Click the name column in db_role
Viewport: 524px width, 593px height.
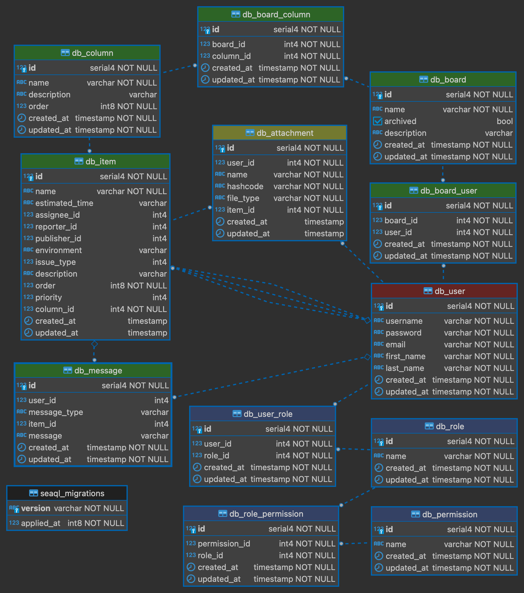444,456
